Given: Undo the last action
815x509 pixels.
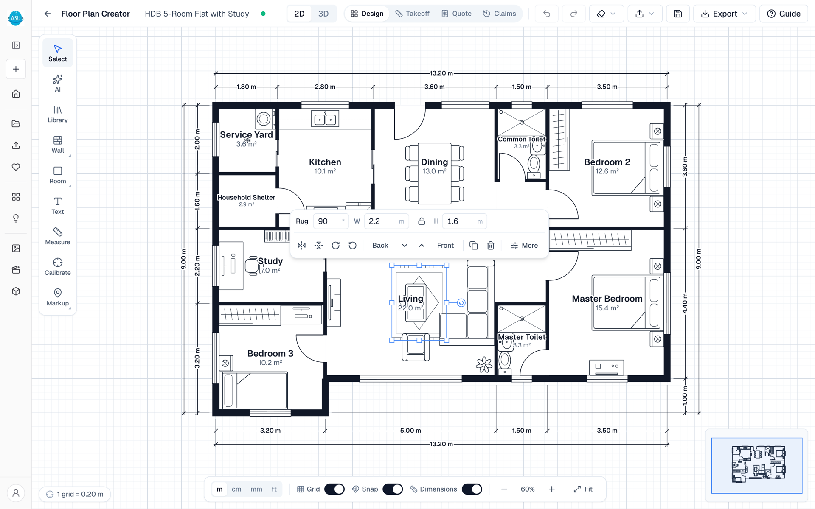Looking at the screenshot, I should [547, 14].
